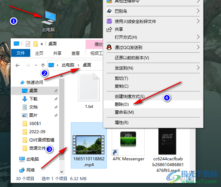
Task: Click 桌面 in the address breadcrumb
Action: (87, 65)
